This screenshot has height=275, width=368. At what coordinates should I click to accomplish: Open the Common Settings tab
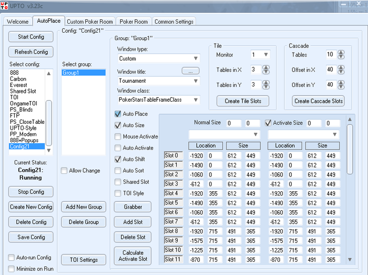tap(174, 22)
